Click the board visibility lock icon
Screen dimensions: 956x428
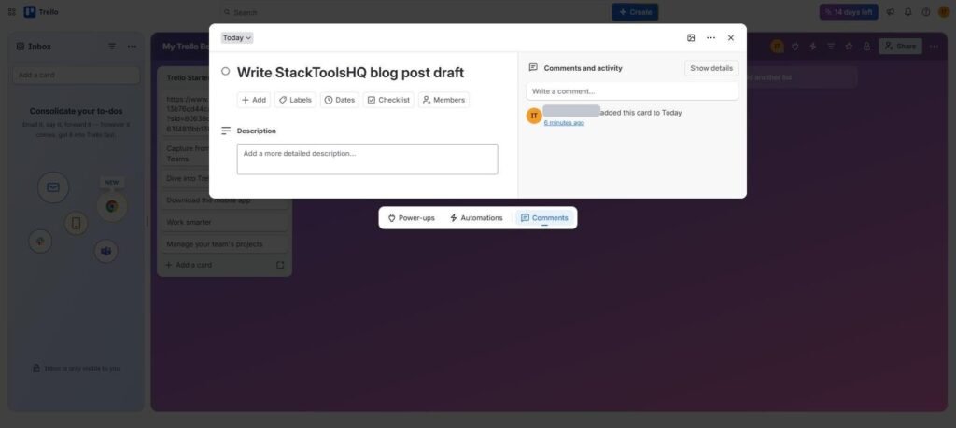(x=866, y=47)
